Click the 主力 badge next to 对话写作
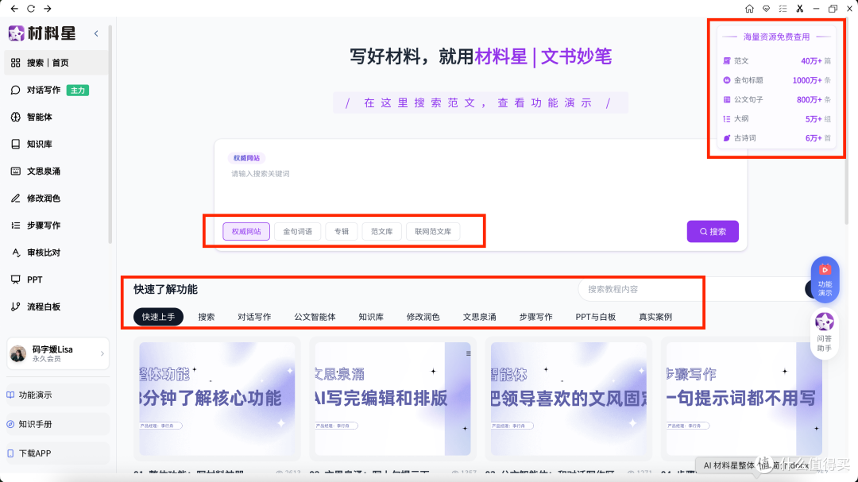 point(78,91)
